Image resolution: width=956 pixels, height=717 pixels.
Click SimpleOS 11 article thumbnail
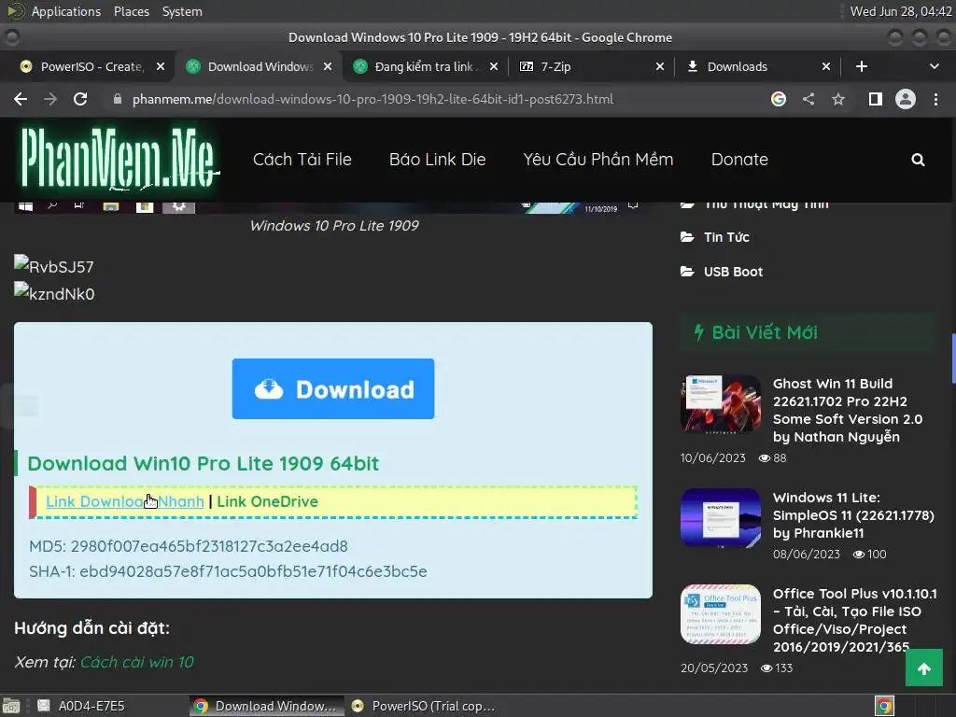[x=721, y=517]
